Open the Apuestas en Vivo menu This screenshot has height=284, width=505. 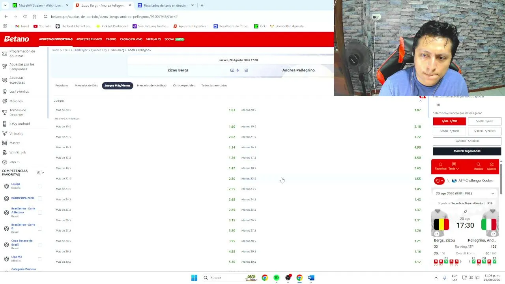coord(89,39)
